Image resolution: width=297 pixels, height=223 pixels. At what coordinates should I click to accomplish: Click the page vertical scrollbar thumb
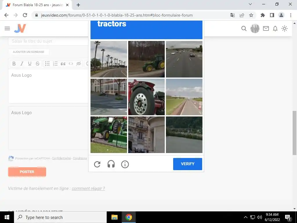294,133
